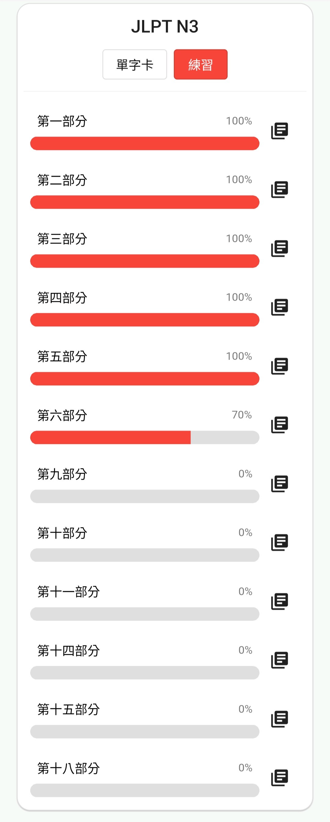Open word list icon for 第四部分
This screenshot has height=822, width=330.
coord(280,307)
